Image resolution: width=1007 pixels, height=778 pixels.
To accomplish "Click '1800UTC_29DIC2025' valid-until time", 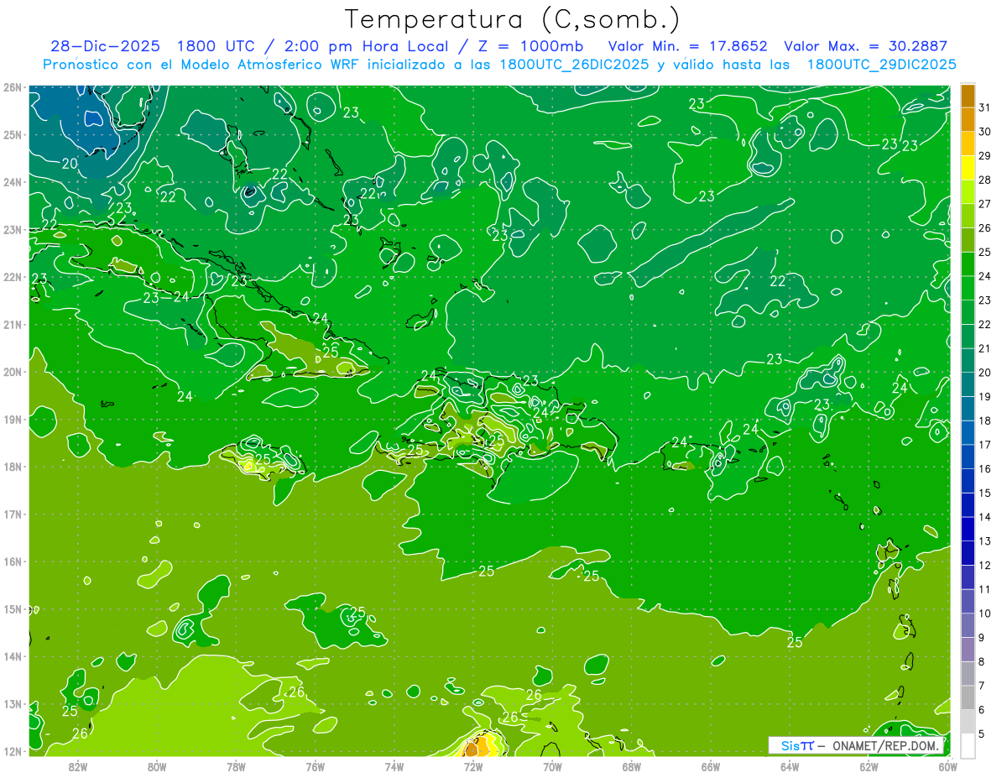I will point(881,65).
